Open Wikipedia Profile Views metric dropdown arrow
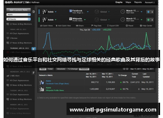Viewport: 163px width, 118px height. (x=85, y=20)
